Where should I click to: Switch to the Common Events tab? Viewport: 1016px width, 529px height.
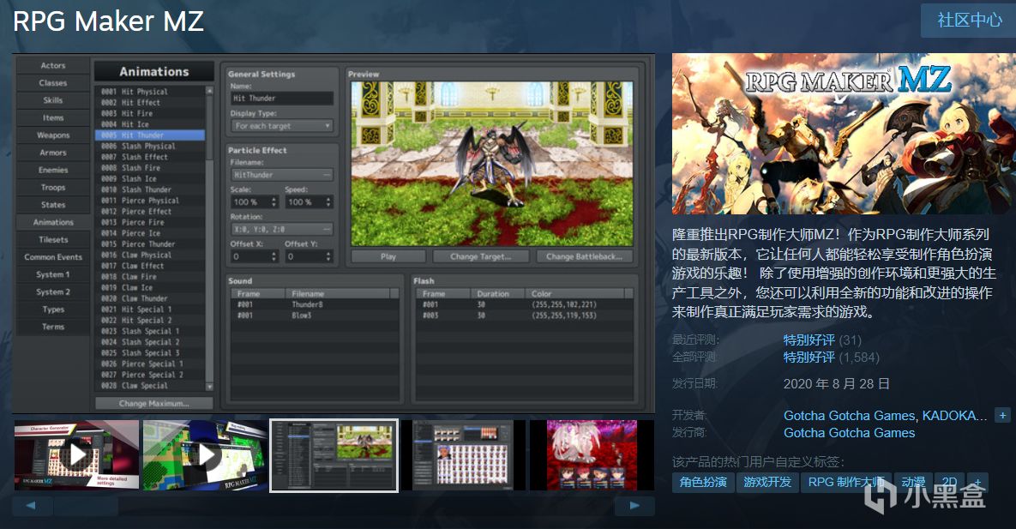pyautogui.click(x=53, y=257)
